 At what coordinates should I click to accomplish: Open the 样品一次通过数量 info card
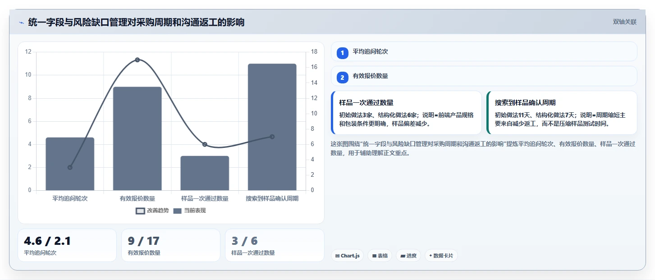[406, 113]
